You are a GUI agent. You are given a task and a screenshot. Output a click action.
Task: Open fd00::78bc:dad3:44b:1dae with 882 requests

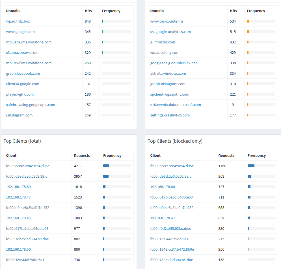pos(27,239)
